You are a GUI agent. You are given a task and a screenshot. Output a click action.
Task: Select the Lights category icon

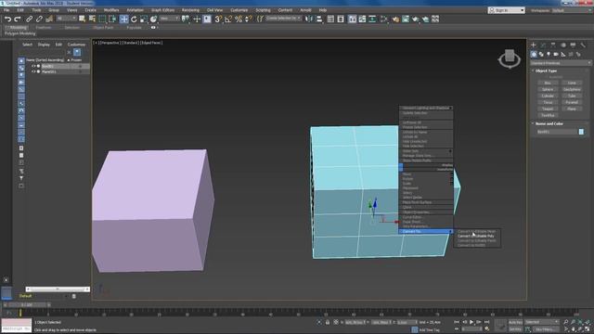[x=549, y=55]
